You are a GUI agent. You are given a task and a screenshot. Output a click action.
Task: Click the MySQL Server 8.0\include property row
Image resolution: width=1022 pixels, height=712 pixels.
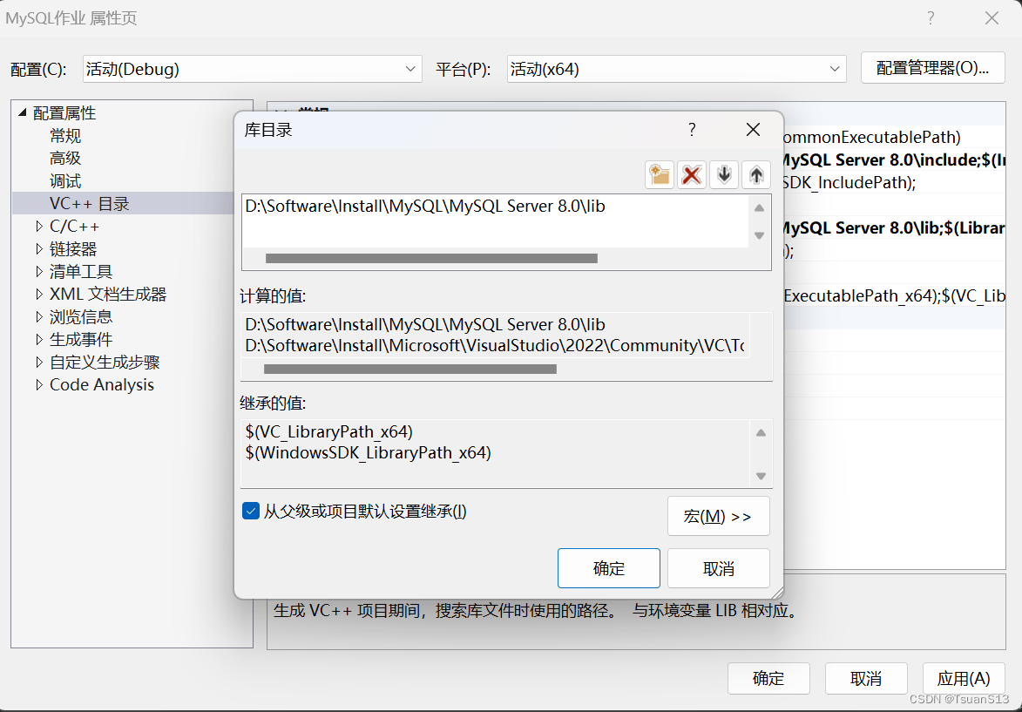(894, 159)
